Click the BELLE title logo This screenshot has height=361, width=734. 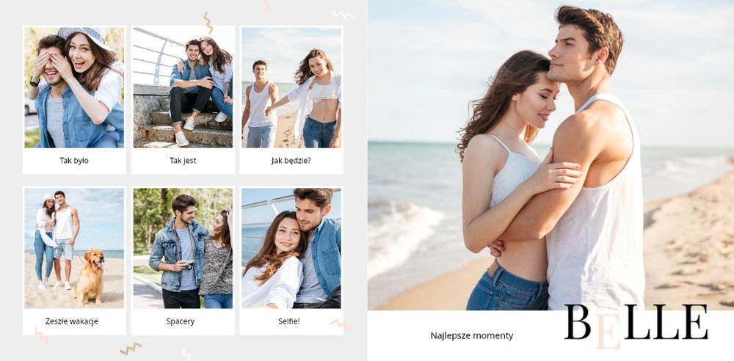coord(636,324)
